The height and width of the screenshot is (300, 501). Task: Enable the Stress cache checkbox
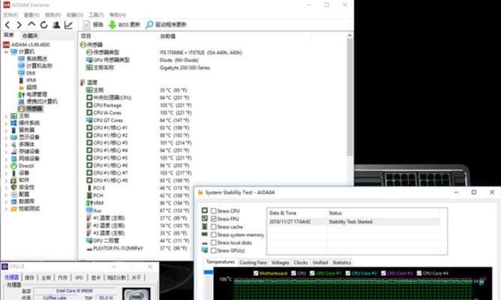pyautogui.click(x=214, y=226)
